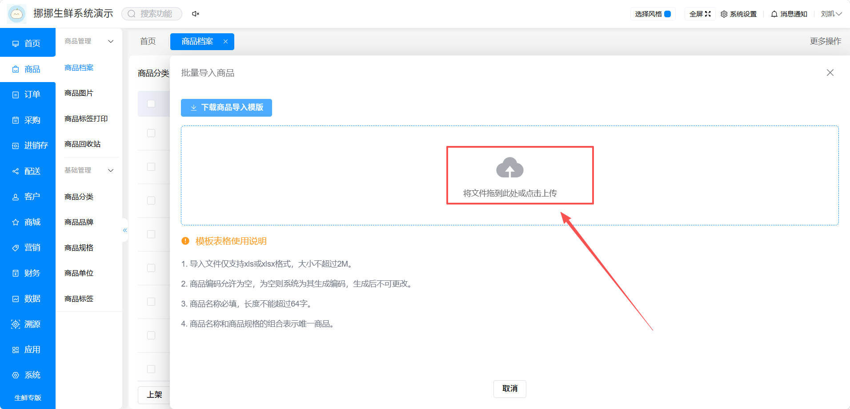This screenshot has height=409, width=850.
Task: Open 配送 module in sidebar
Action: pos(28,171)
